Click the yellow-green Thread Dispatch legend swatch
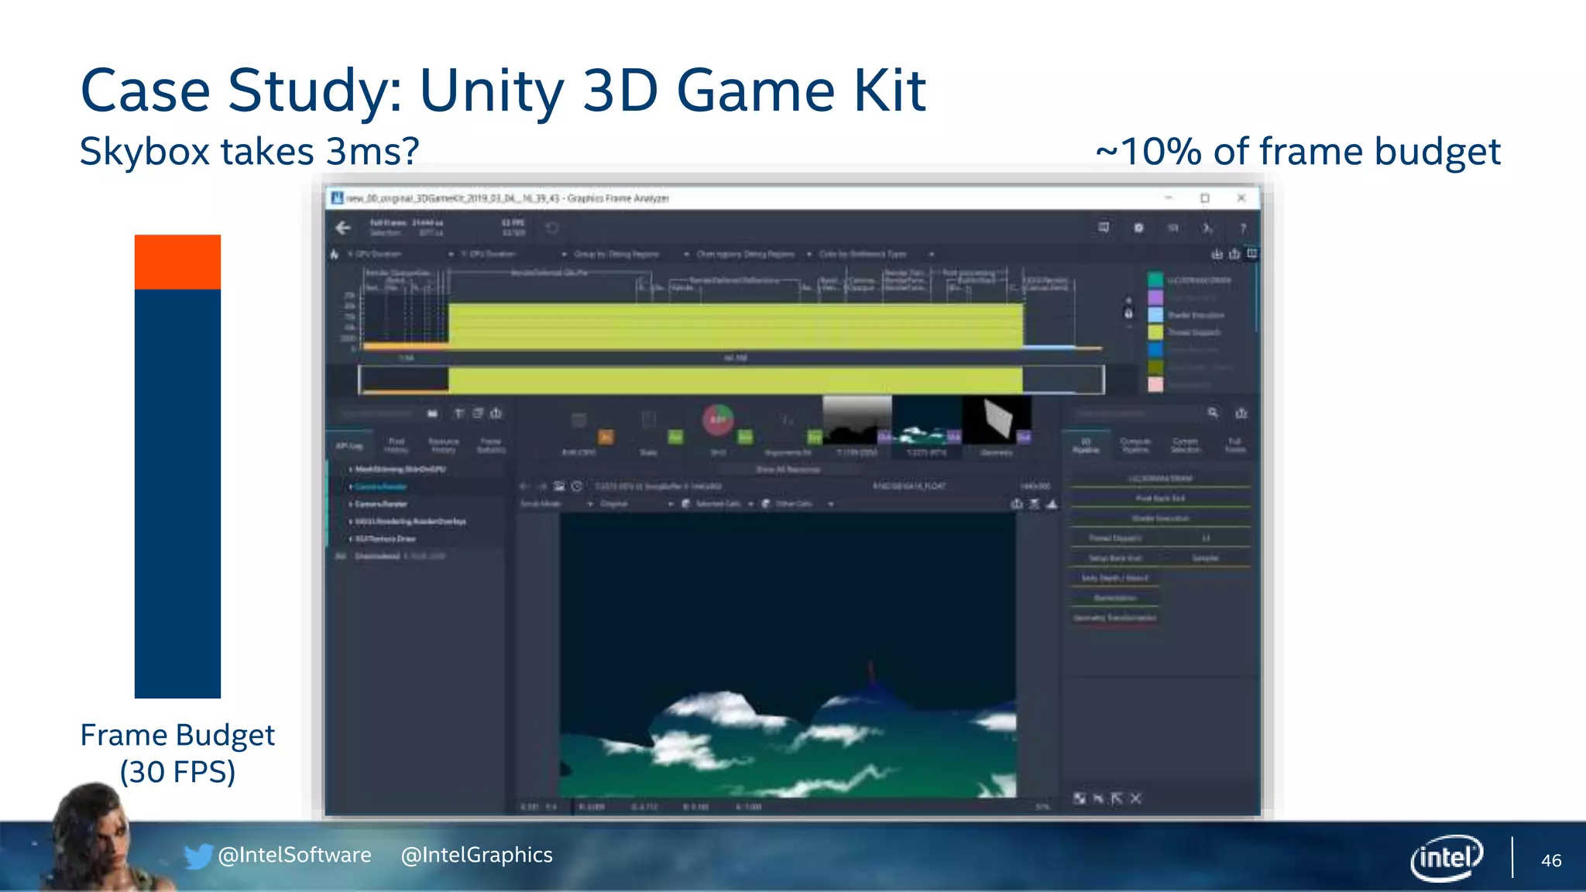Screen dimensions: 1586x892 click(x=1155, y=332)
